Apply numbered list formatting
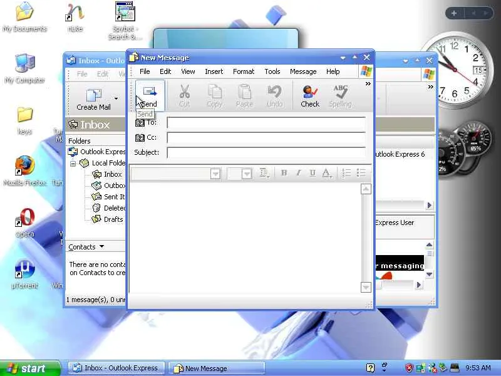501x376 pixels. click(346, 173)
